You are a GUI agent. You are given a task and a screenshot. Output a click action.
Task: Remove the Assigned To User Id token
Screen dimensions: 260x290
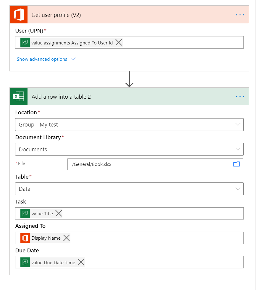[x=119, y=43]
